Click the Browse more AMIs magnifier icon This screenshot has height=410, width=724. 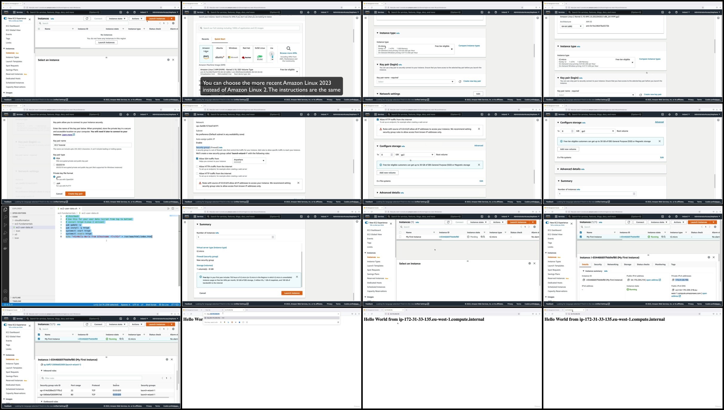click(x=288, y=48)
